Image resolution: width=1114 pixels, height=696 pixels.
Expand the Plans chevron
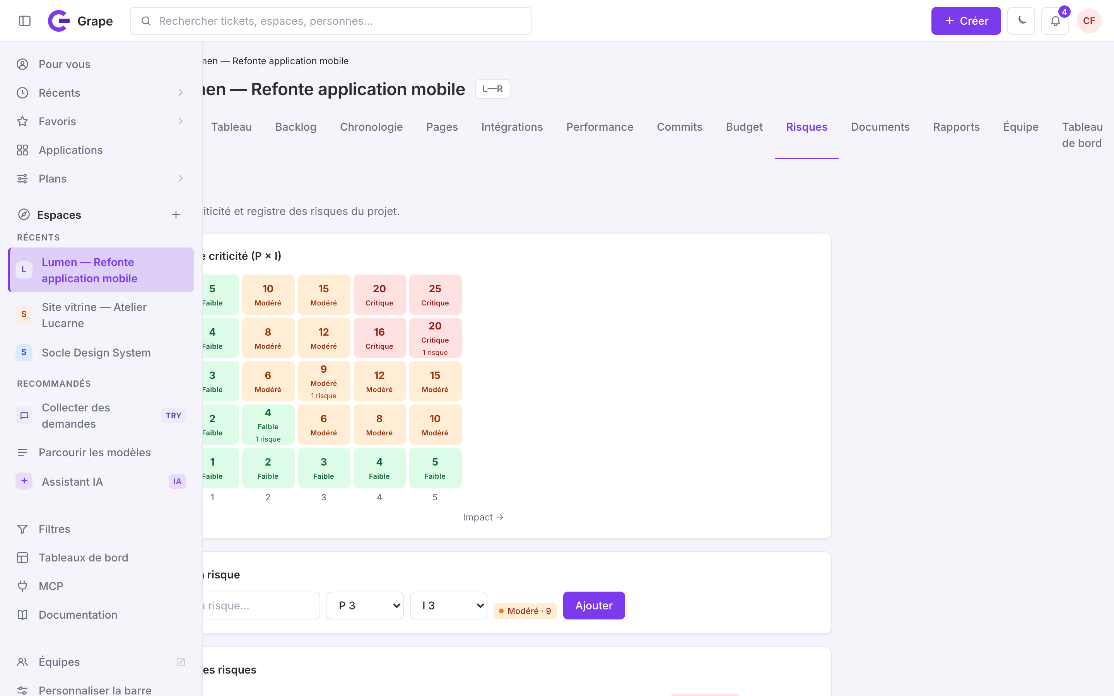[181, 178]
